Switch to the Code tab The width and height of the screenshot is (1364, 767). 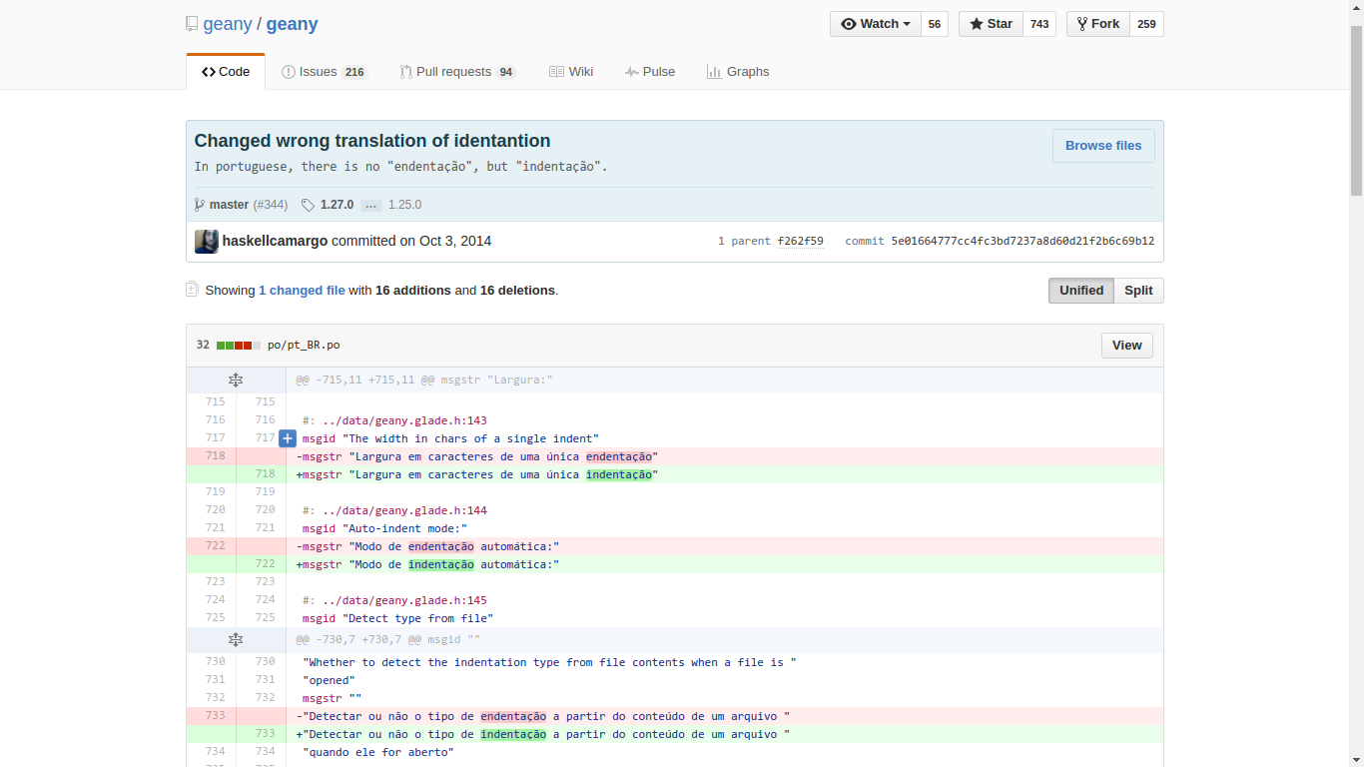226,72
